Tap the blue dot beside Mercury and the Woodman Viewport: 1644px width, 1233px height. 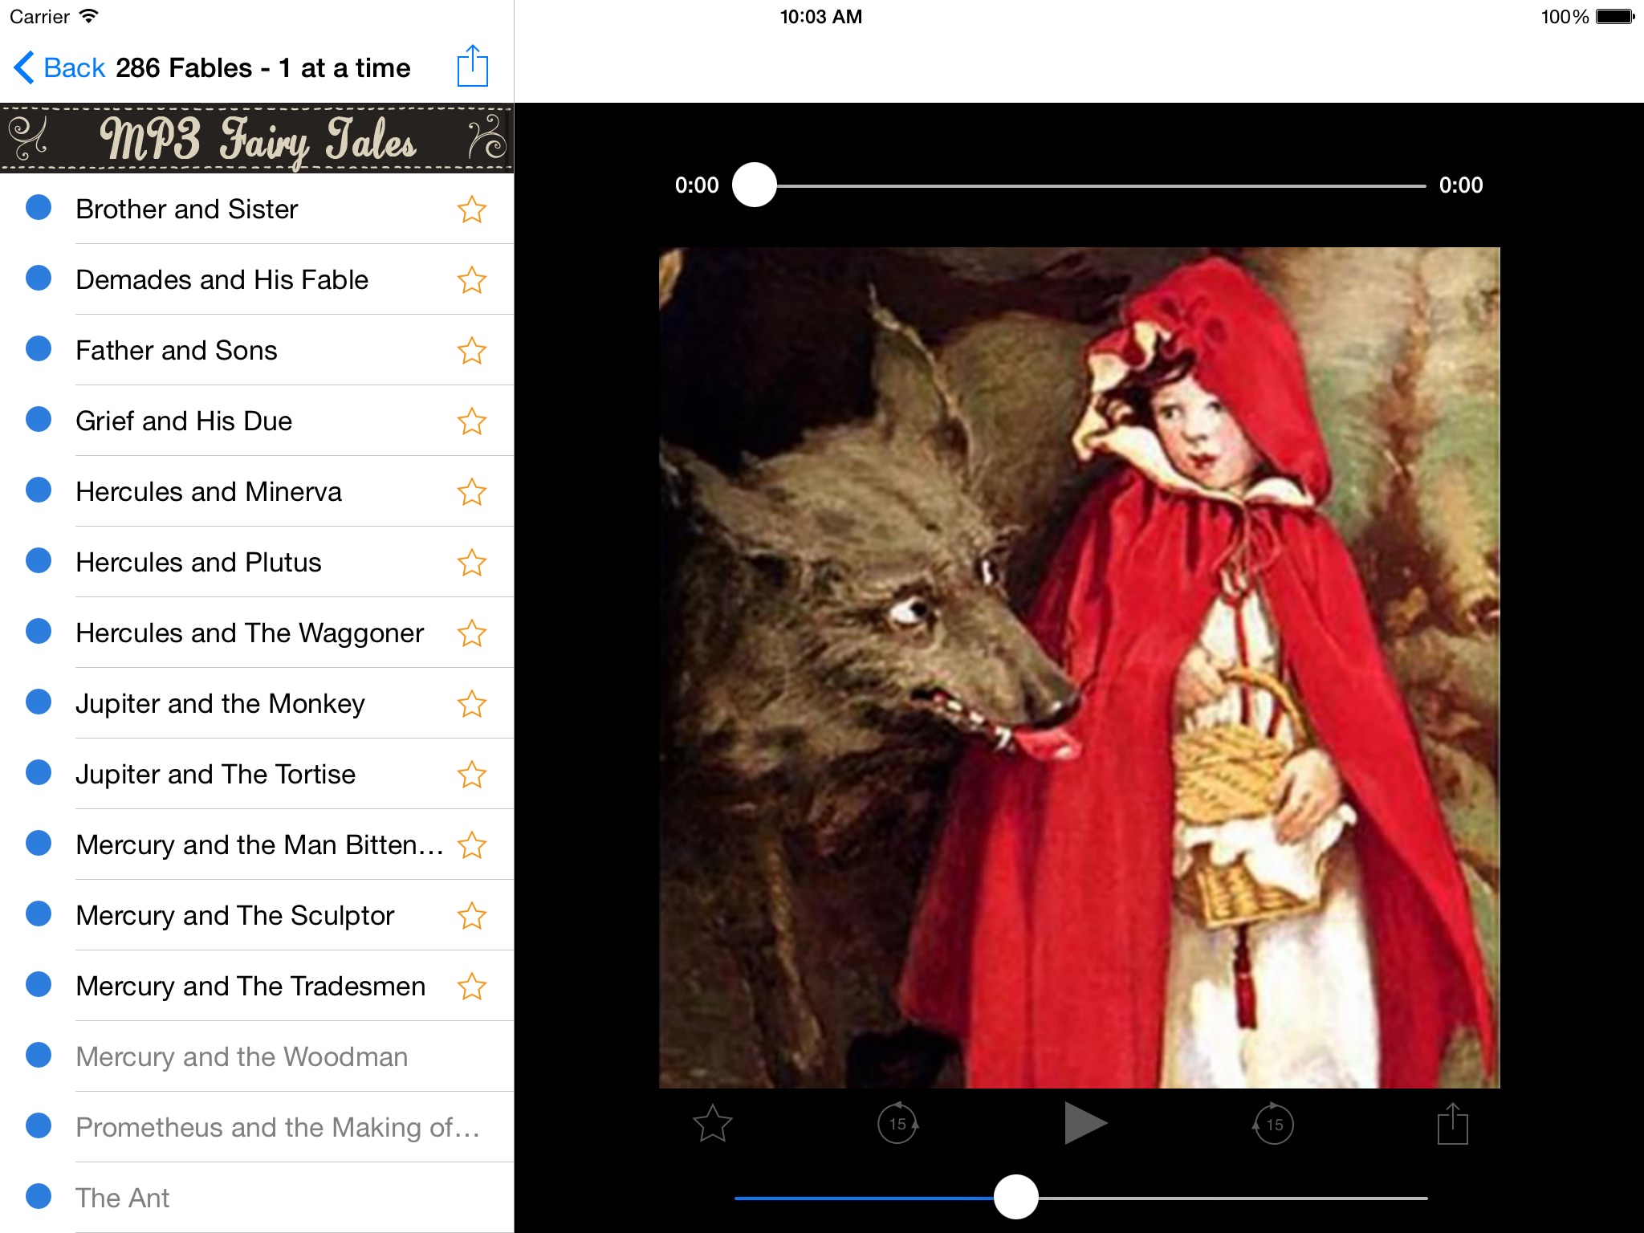(39, 1055)
